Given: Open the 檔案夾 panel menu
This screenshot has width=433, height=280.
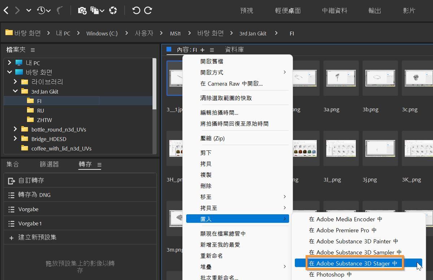Looking at the screenshot, I should (33, 50).
